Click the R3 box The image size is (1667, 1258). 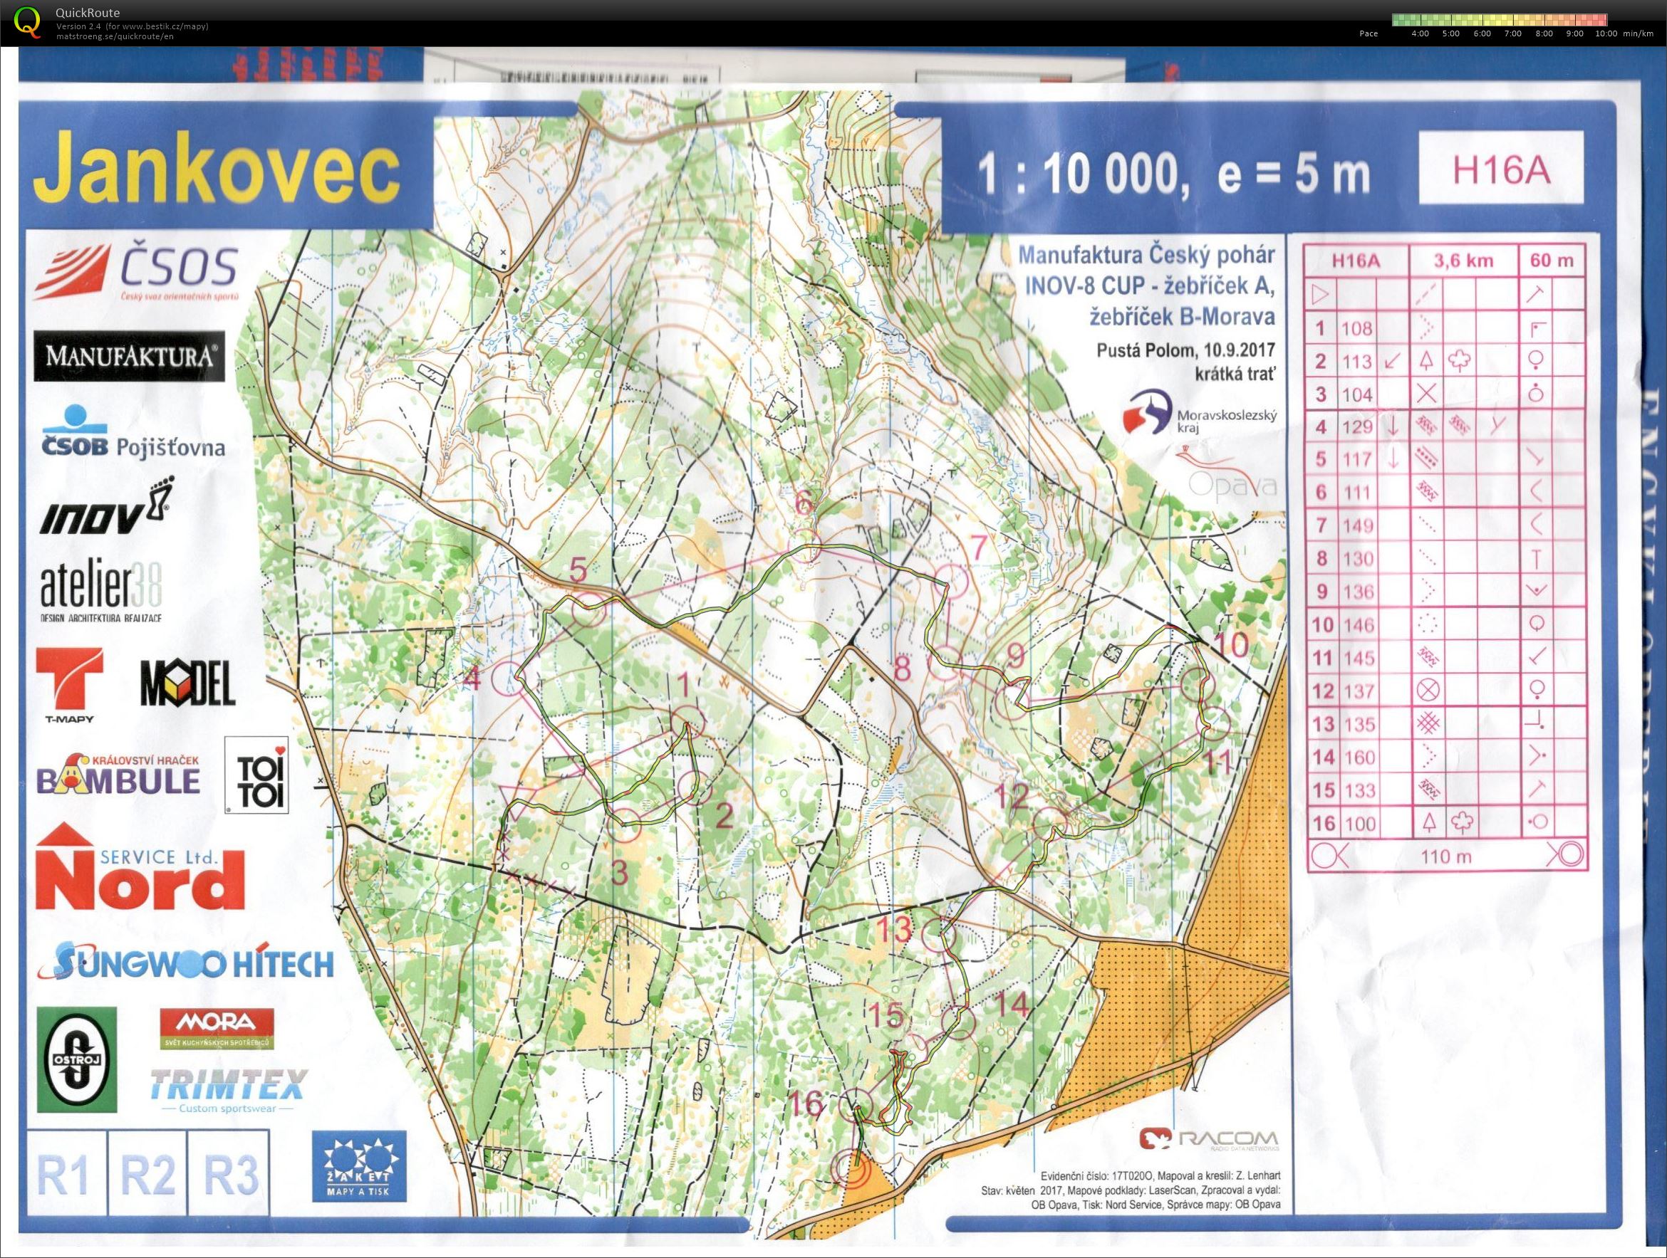coord(232,1173)
